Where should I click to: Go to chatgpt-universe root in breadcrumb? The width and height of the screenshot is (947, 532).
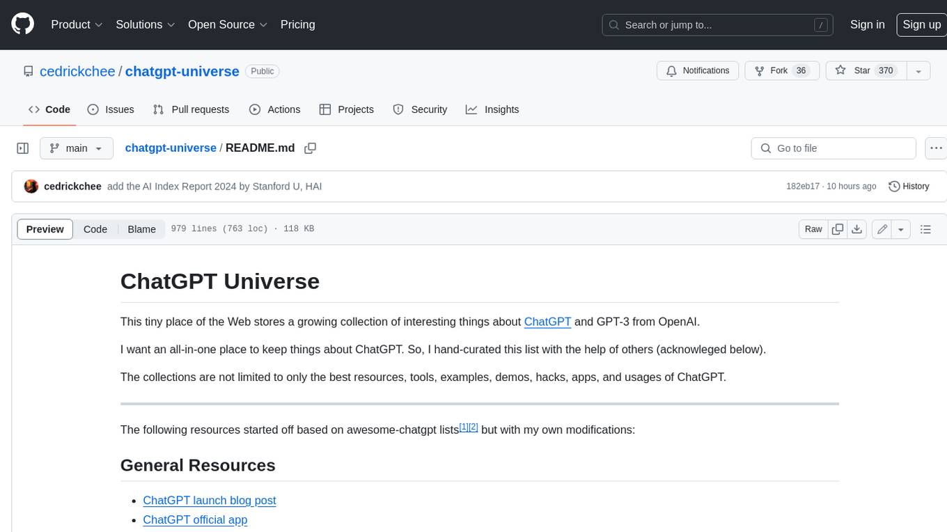tap(171, 148)
